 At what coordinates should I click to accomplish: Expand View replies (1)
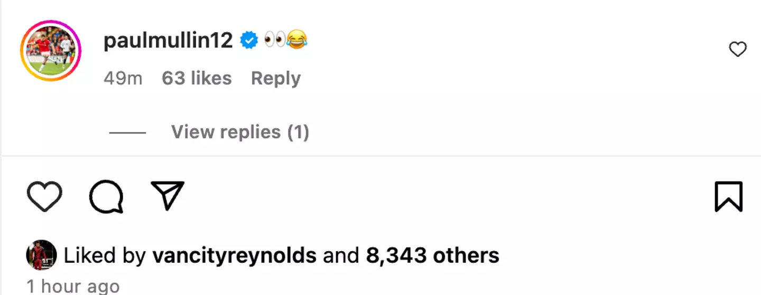pyautogui.click(x=240, y=132)
